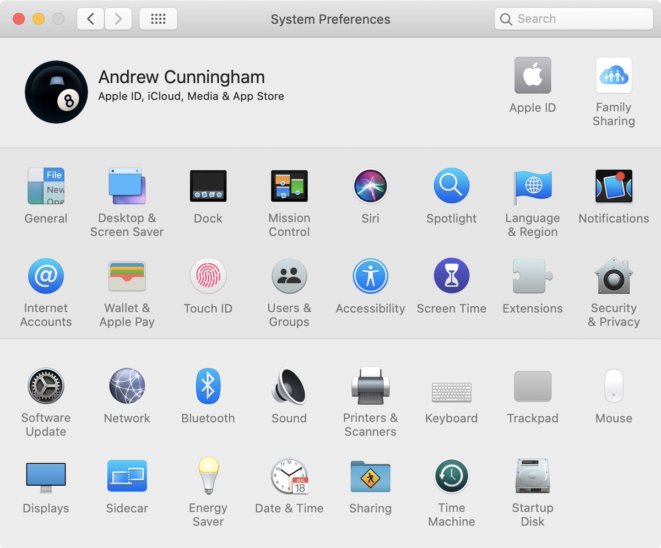This screenshot has width=661, height=548.
Task: Open the Siri preferences pane
Action: coord(370,186)
